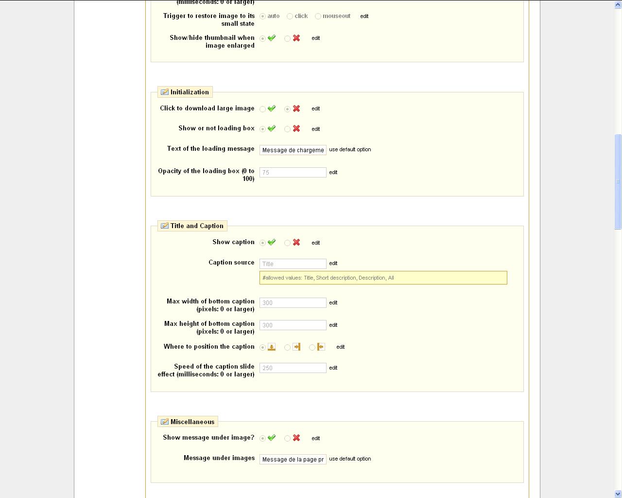622x498 pixels.
Task: Click red cross for Show/hide thumbnail
Action: click(x=296, y=38)
